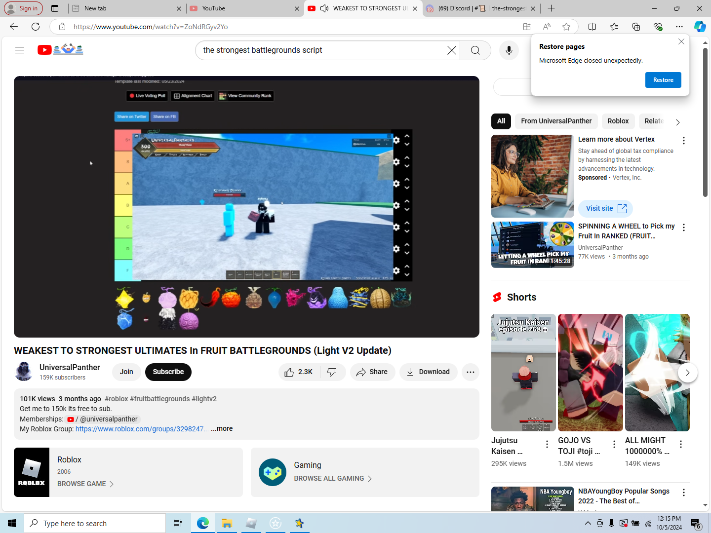This screenshot has width=711, height=533.
Task: Open Windows Start menu
Action: [12, 524]
